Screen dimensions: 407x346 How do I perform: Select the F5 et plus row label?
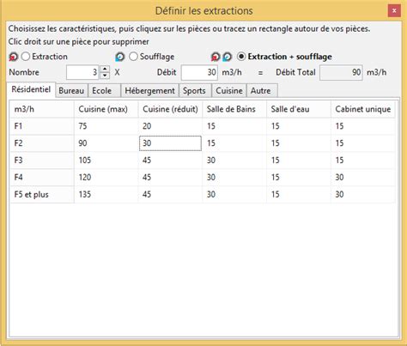[x=42, y=194]
